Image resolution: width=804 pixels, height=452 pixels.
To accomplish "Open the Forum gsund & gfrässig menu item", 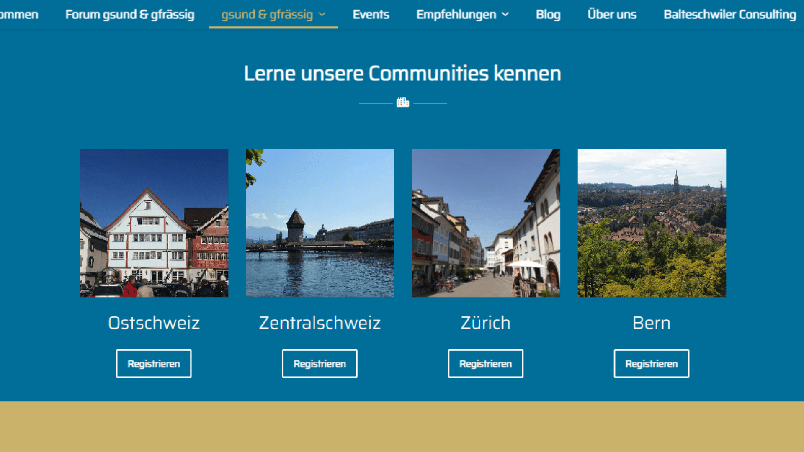I will point(130,15).
